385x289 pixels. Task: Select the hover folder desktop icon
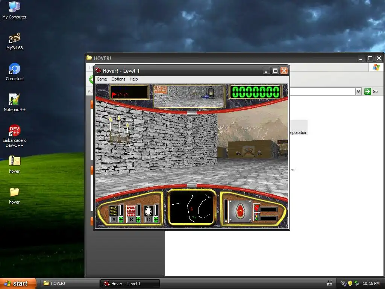pos(14,196)
